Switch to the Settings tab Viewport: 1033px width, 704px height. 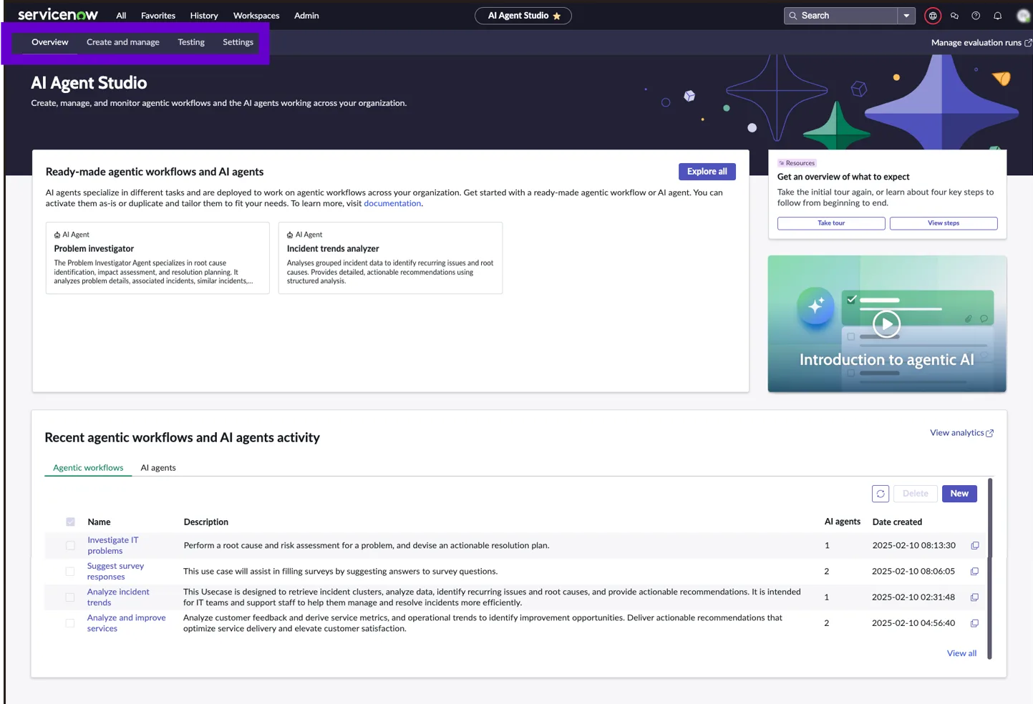pos(238,42)
